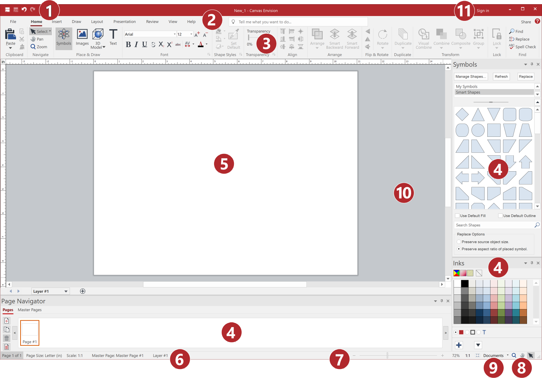Open the Images tool on the ribbon
Image resolution: width=542 pixels, height=378 pixels.
(82, 38)
